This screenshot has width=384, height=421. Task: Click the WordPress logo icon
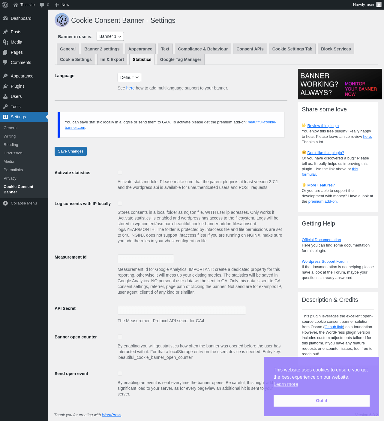click(5, 5)
